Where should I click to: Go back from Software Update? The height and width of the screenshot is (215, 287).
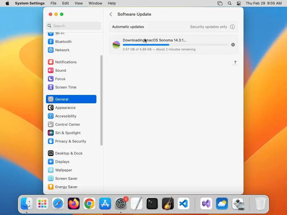111,14
